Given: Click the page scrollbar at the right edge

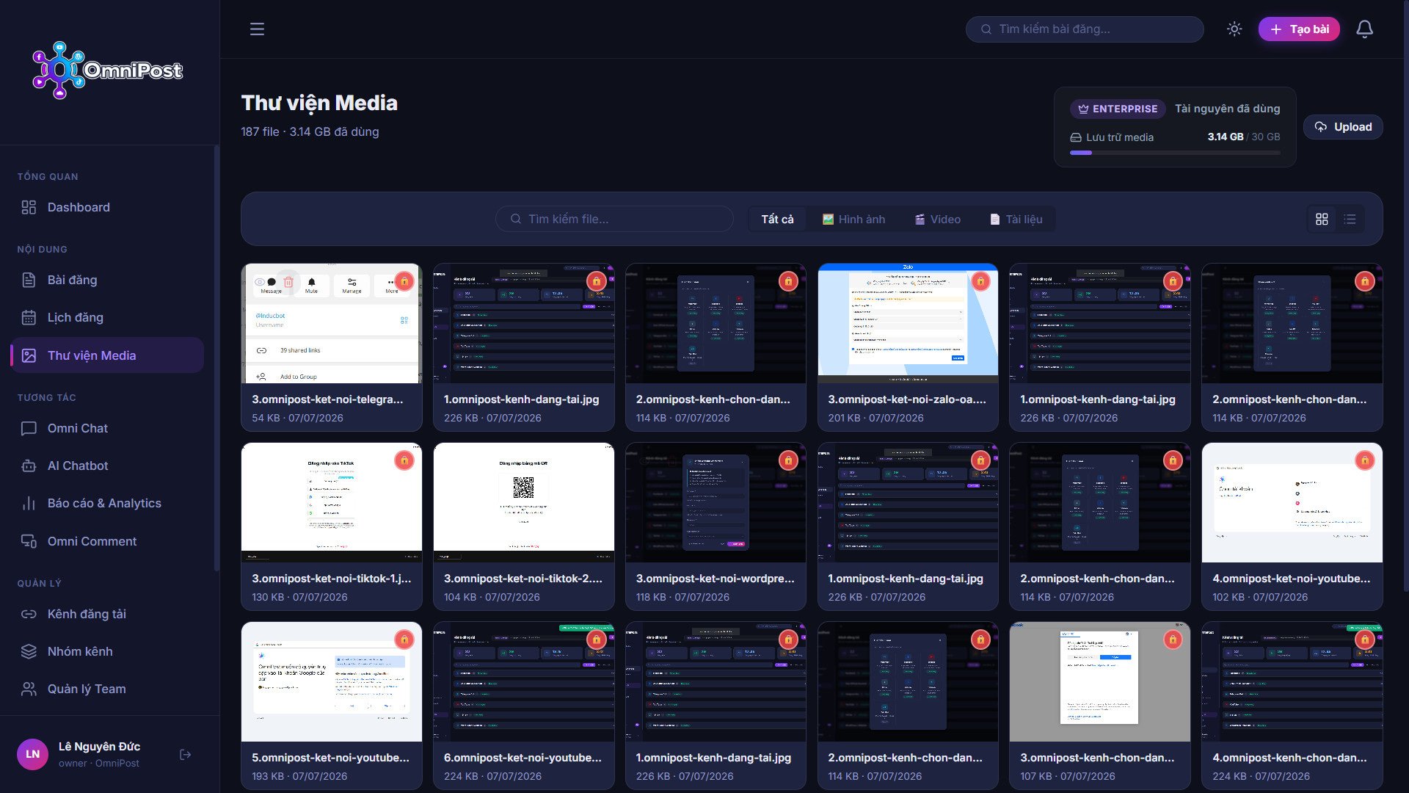Looking at the screenshot, I should [x=1405, y=296].
